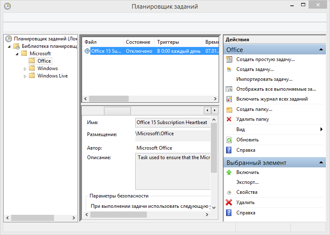
Task: Click the Office folder icon in the tree
Action: tap(32, 61)
